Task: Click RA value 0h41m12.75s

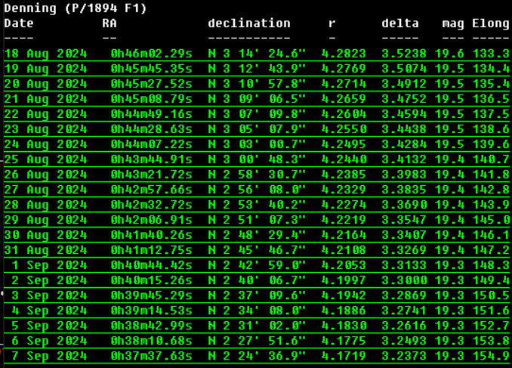Action: click(151, 249)
